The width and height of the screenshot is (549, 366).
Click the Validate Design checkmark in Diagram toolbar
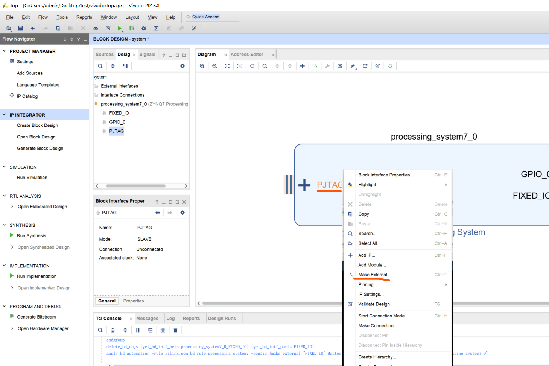point(340,66)
